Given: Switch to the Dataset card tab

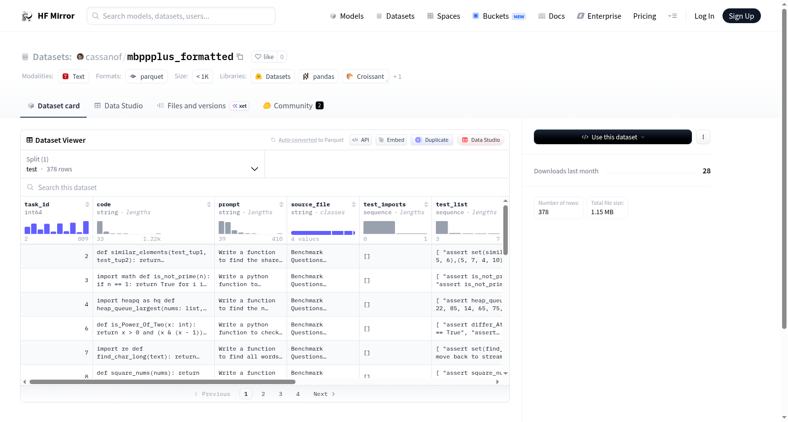Looking at the screenshot, I should point(54,106).
